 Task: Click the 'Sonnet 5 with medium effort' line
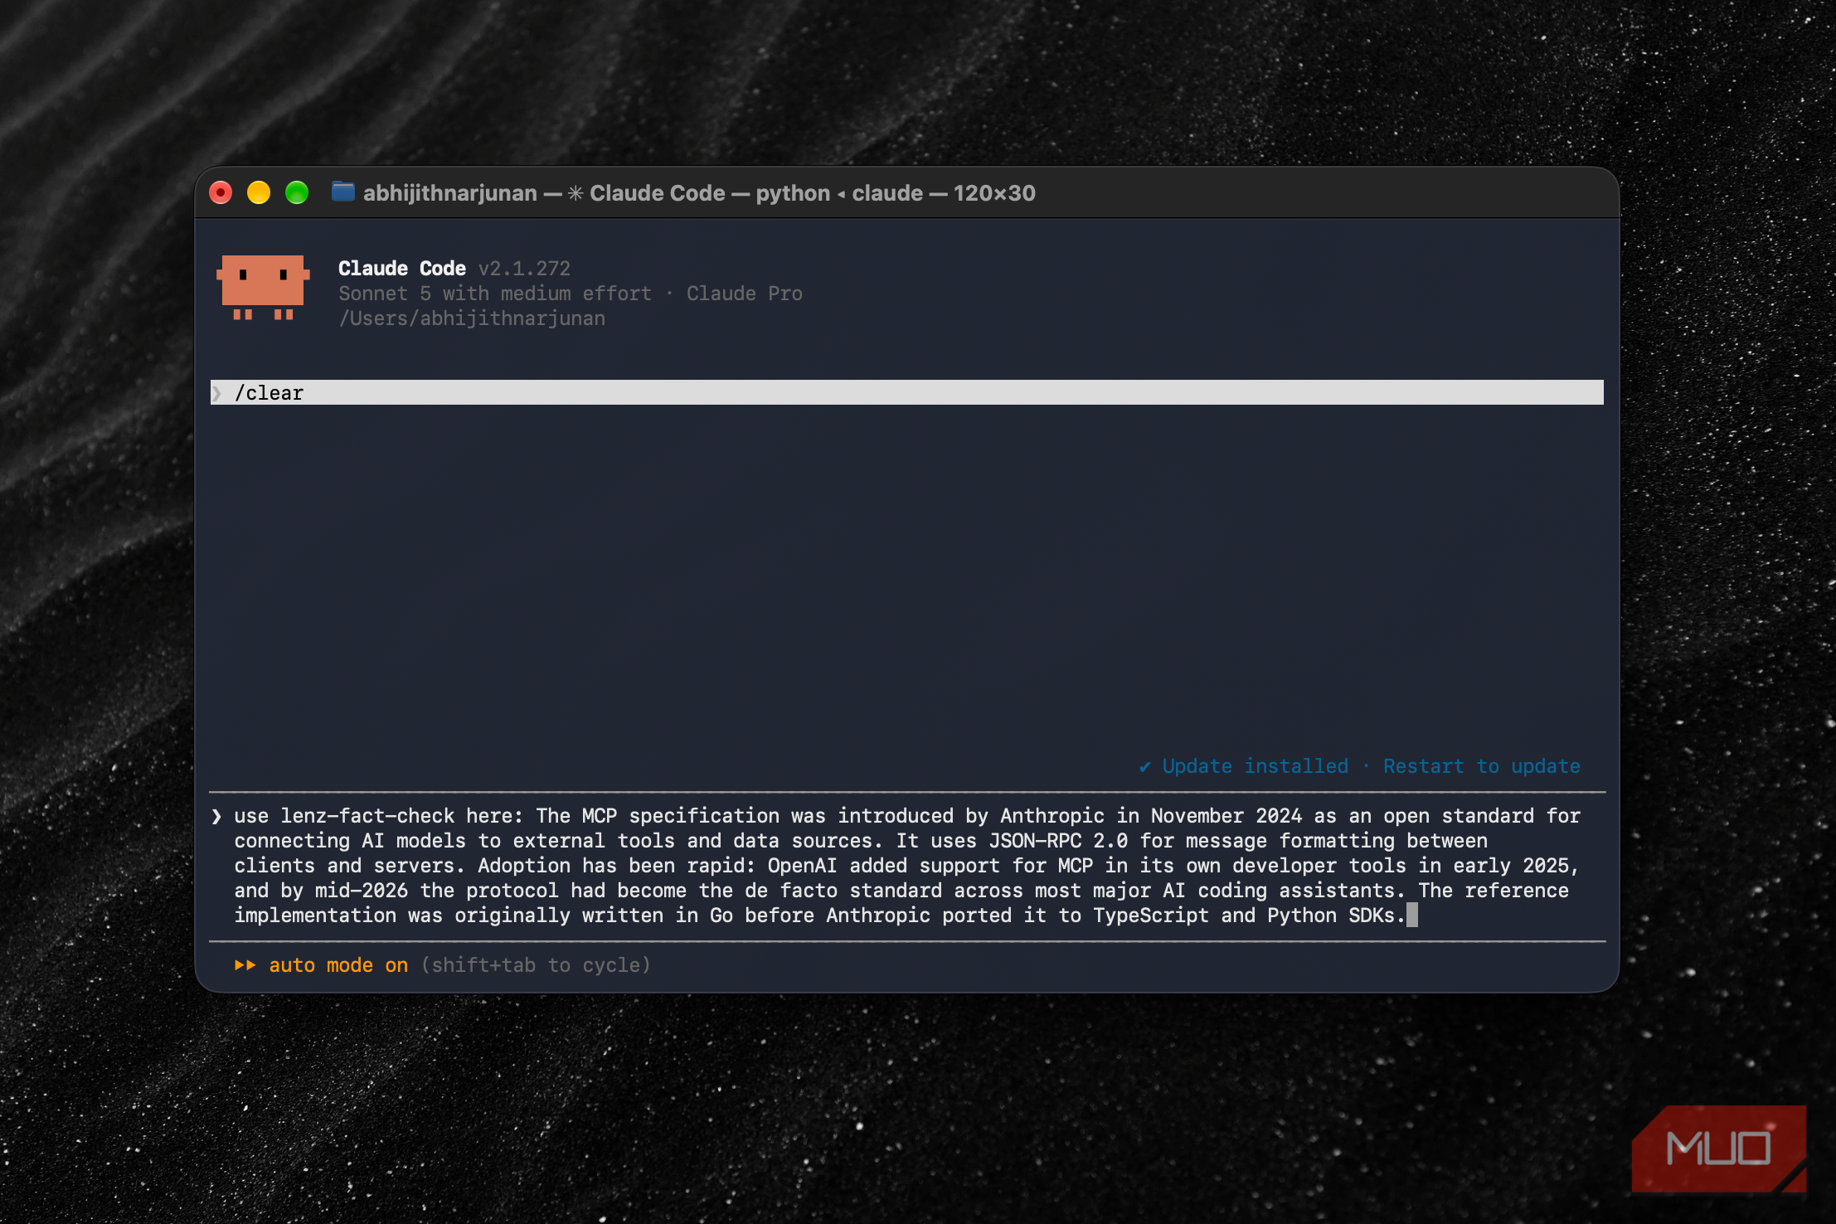coord(495,294)
